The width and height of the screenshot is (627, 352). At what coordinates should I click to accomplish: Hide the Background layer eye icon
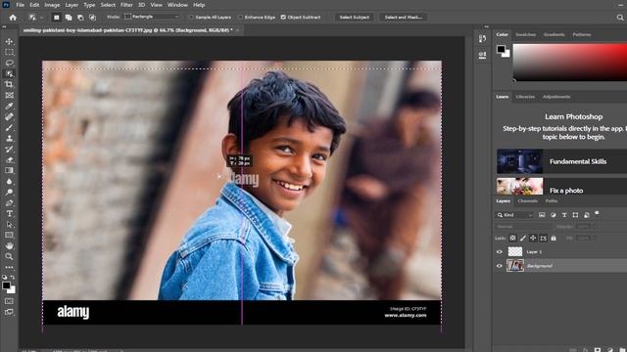point(499,266)
